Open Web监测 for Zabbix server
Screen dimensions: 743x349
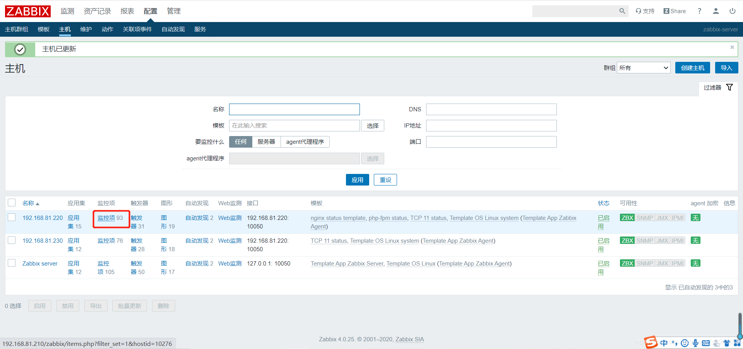point(230,264)
